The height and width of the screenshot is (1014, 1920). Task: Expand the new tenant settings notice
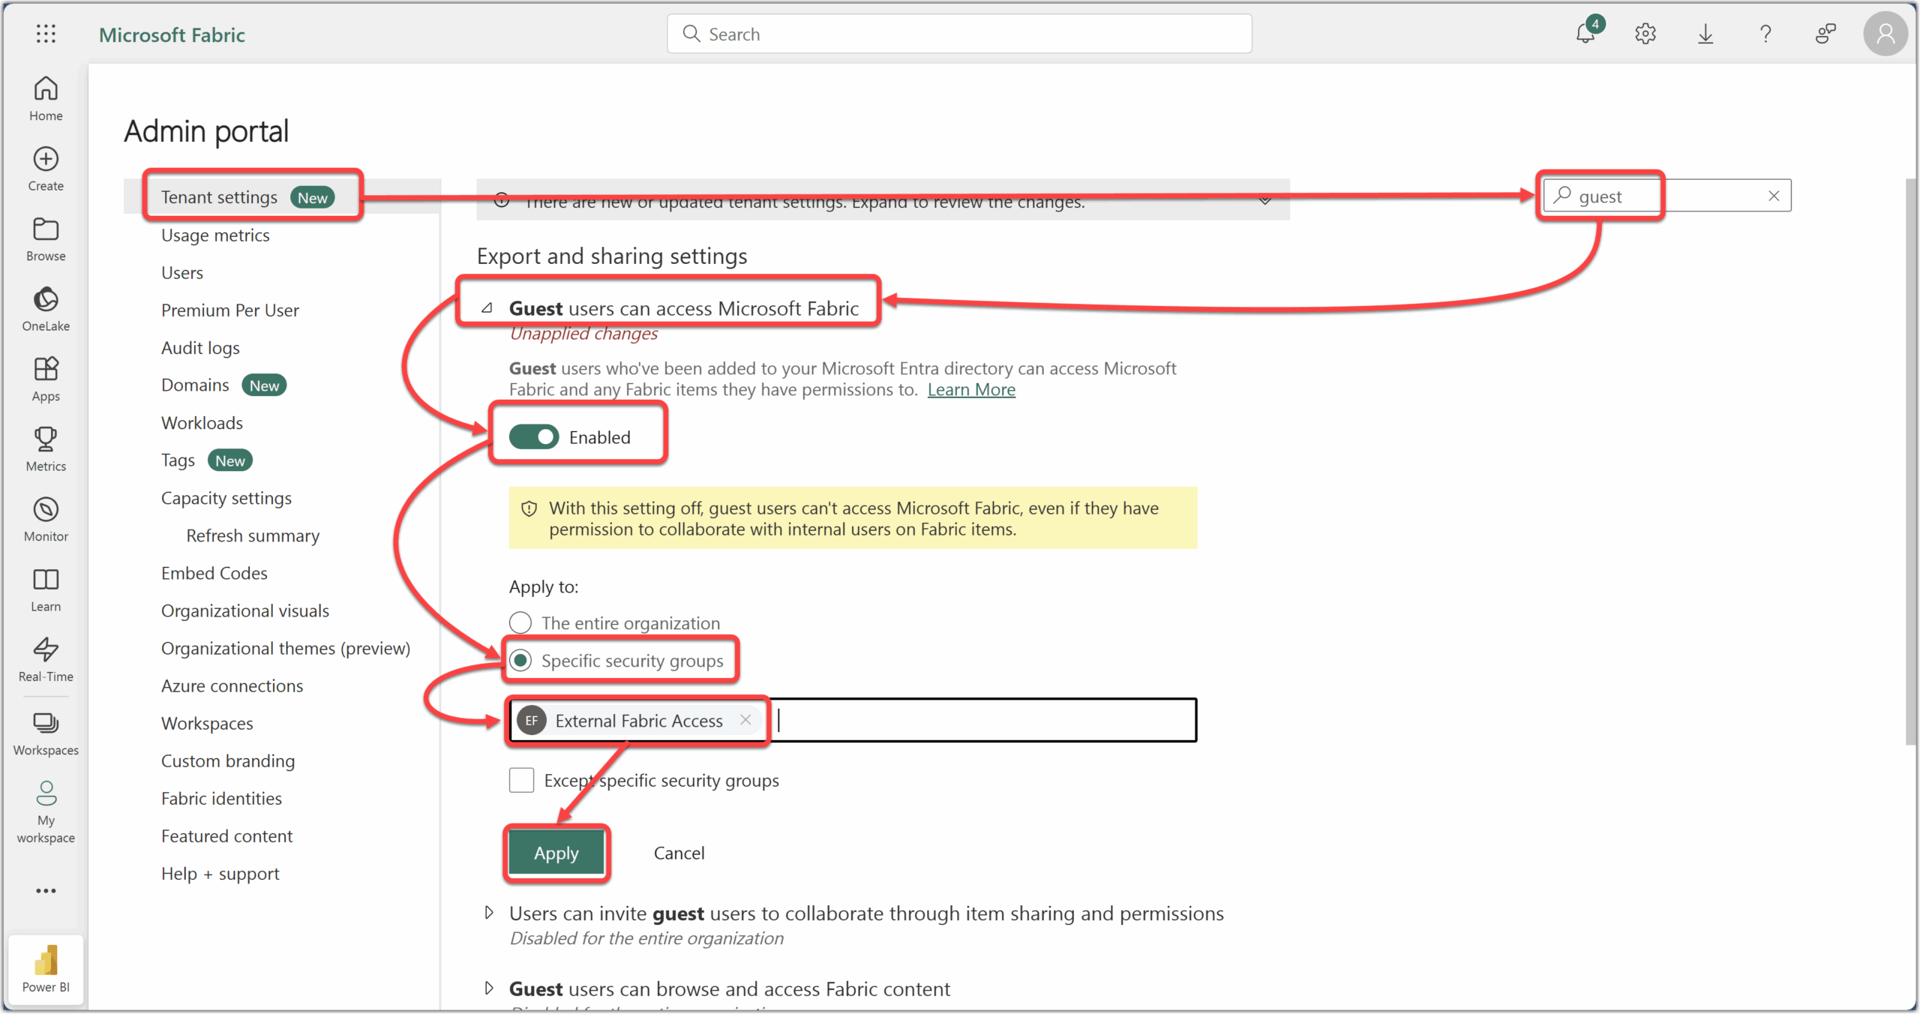coord(1265,200)
